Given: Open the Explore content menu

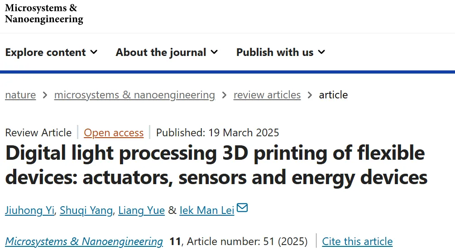Looking at the screenshot, I should click(45, 52).
